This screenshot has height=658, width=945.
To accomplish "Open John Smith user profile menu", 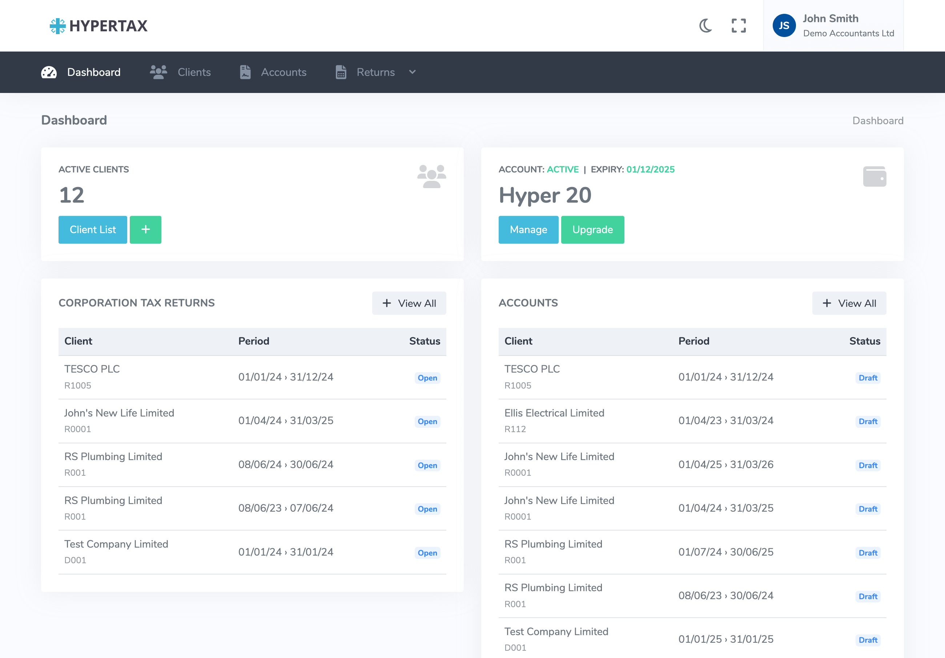I will point(833,25).
